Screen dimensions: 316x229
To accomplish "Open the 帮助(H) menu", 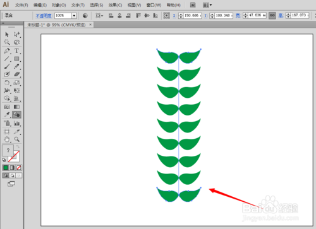I will (174, 5).
